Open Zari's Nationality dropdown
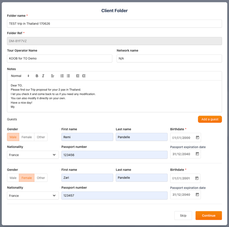Screen dimensions: 229x227 [33, 196]
